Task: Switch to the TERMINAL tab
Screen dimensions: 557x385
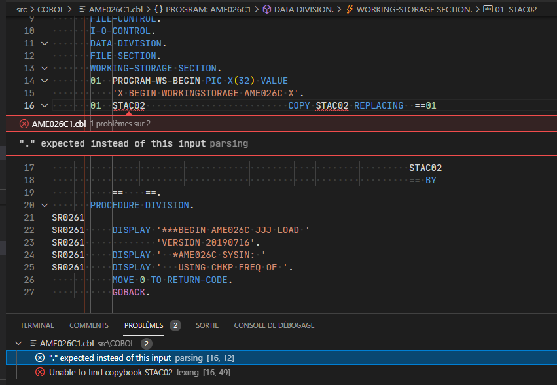Action: click(x=37, y=325)
